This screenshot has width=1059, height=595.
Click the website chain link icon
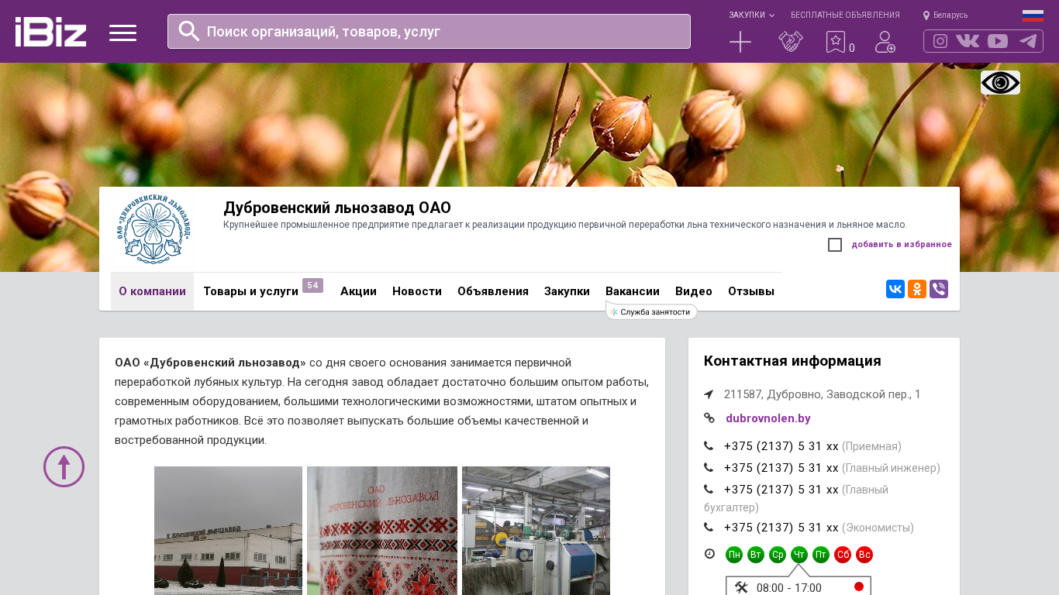(x=709, y=418)
